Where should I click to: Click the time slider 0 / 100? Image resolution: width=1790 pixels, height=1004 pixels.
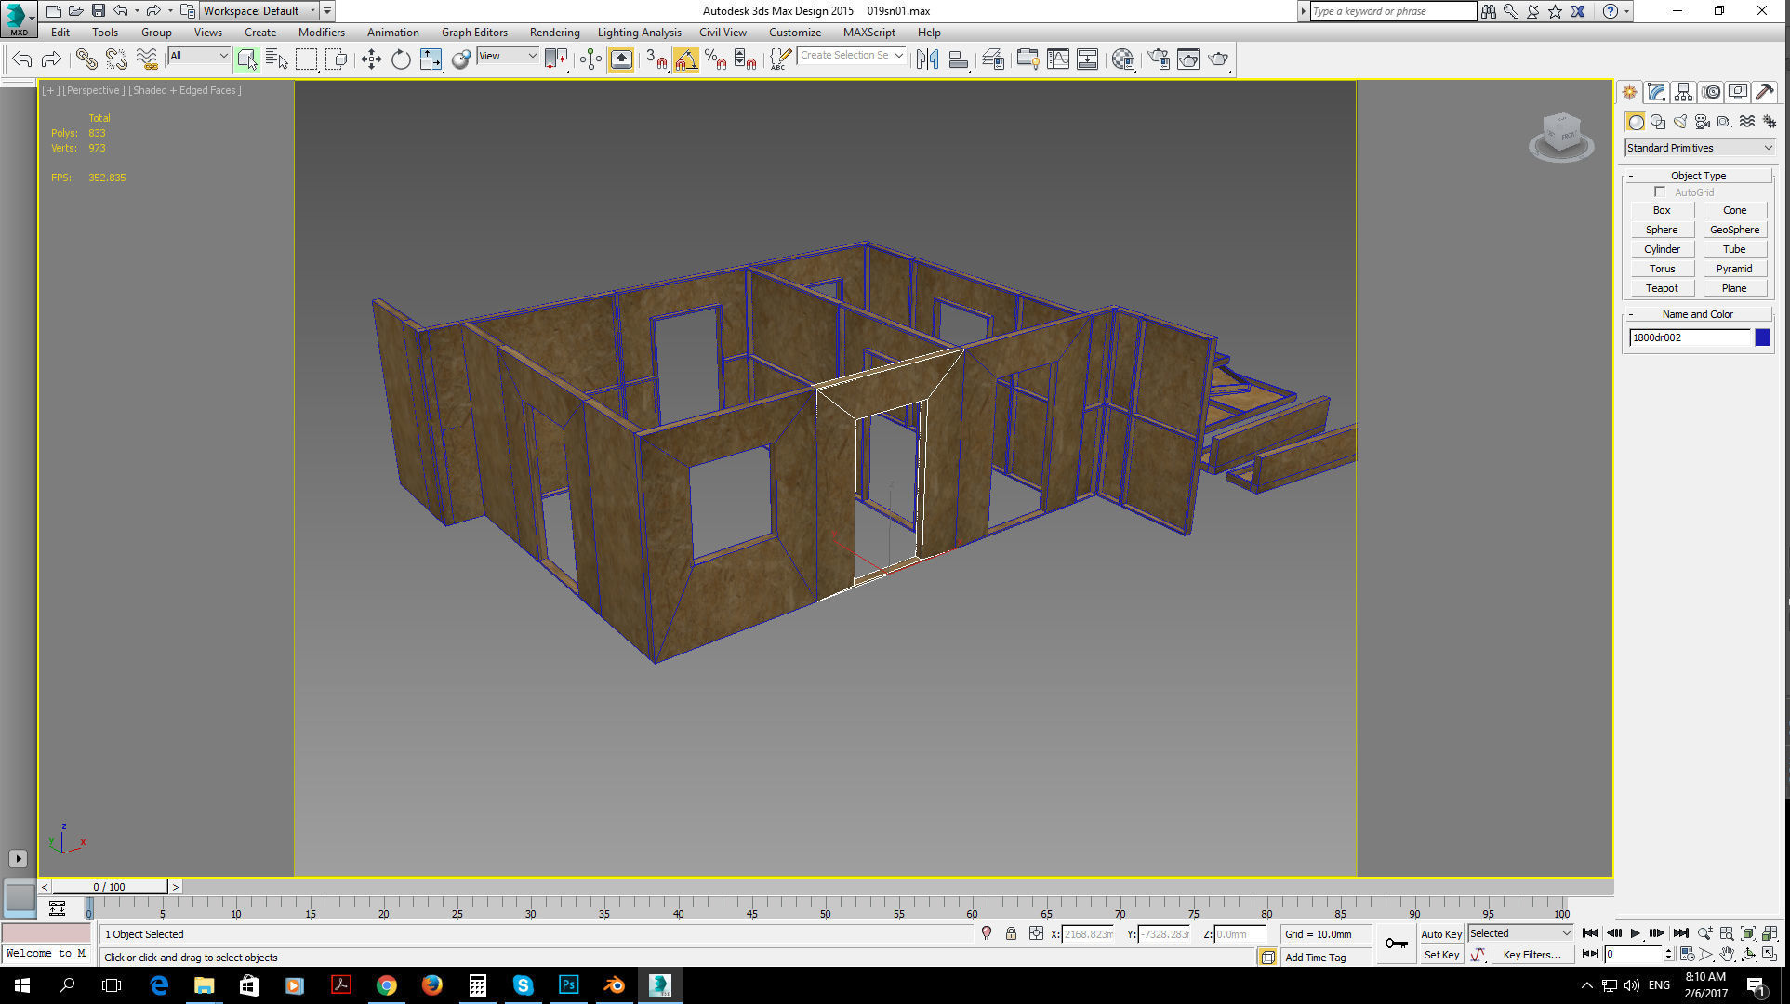(110, 887)
